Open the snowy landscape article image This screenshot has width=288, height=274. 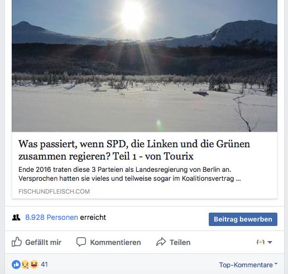click(145, 66)
